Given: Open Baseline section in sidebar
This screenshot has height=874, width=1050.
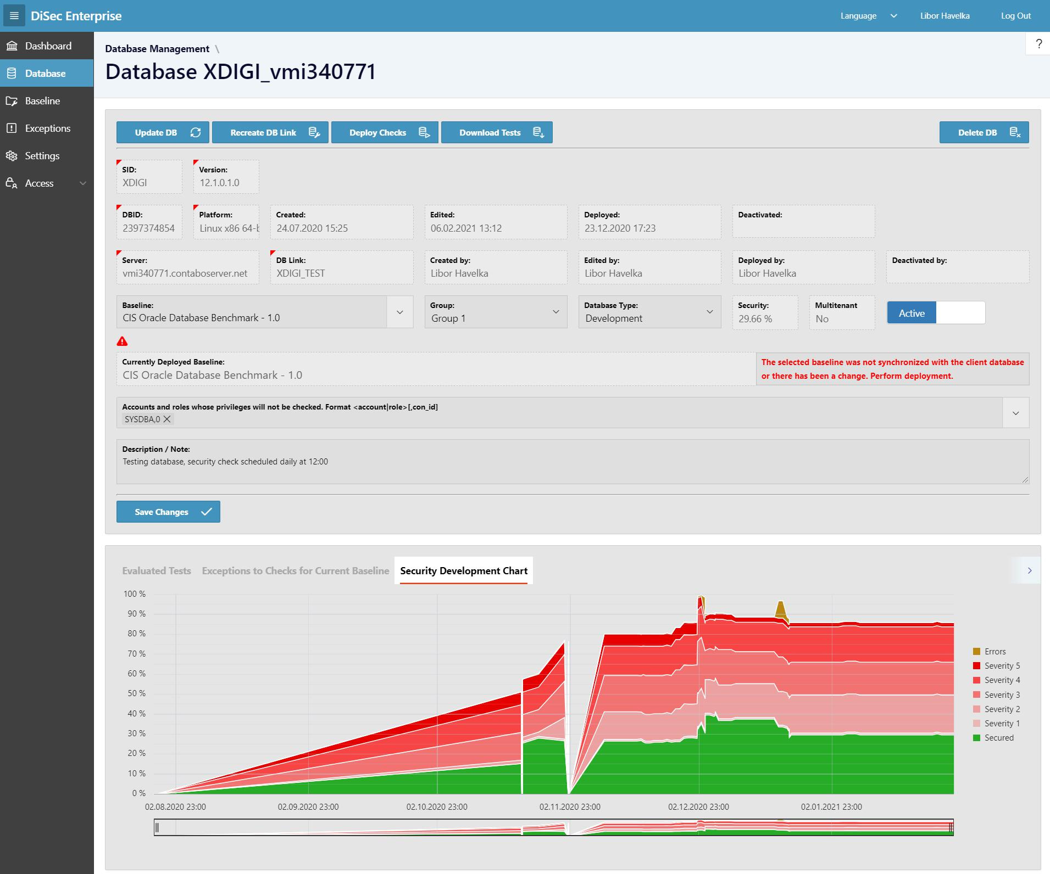Looking at the screenshot, I should (42, 100).
